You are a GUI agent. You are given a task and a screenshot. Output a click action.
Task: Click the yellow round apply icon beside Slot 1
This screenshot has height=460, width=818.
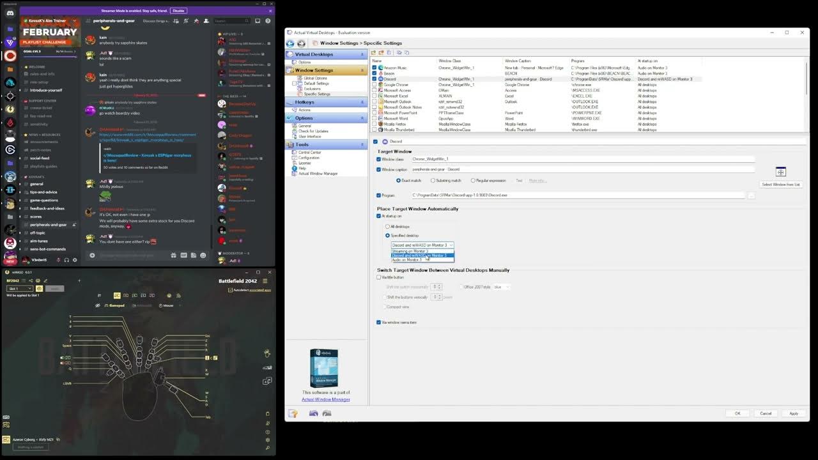[38, 289]
